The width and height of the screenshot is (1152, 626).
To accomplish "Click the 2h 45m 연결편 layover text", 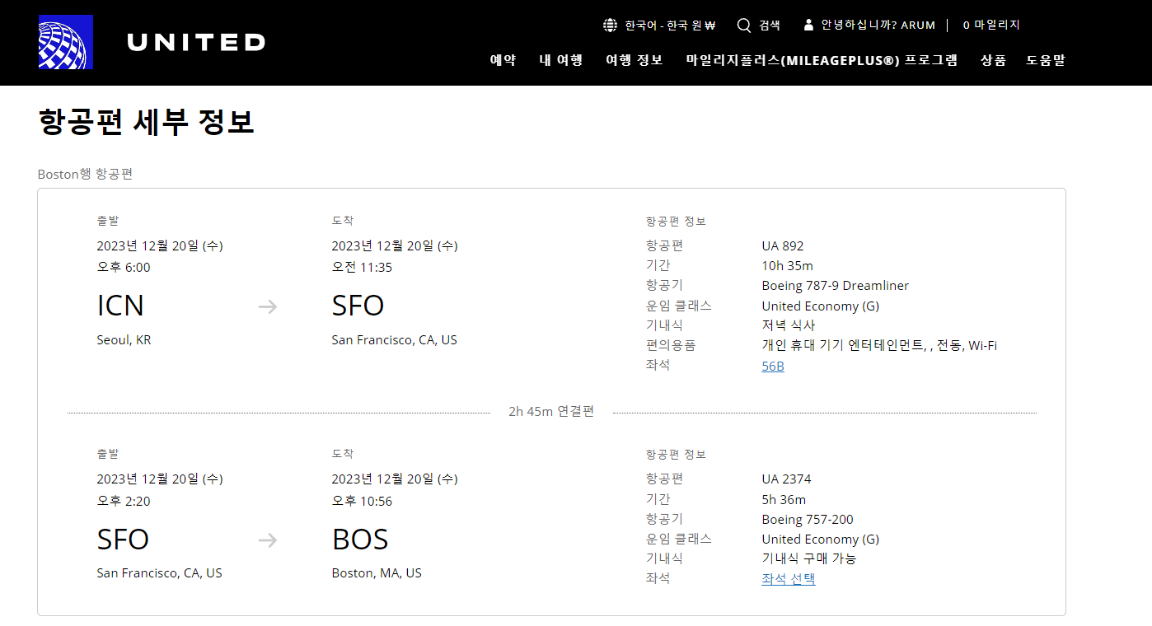I will click(551, 412).
